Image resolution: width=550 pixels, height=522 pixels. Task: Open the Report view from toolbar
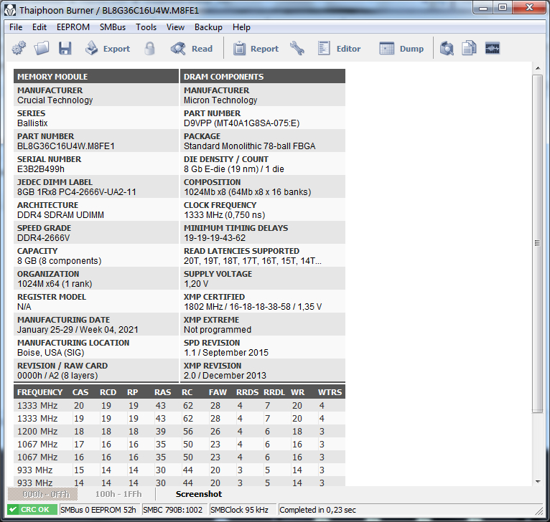pos(256,48)
